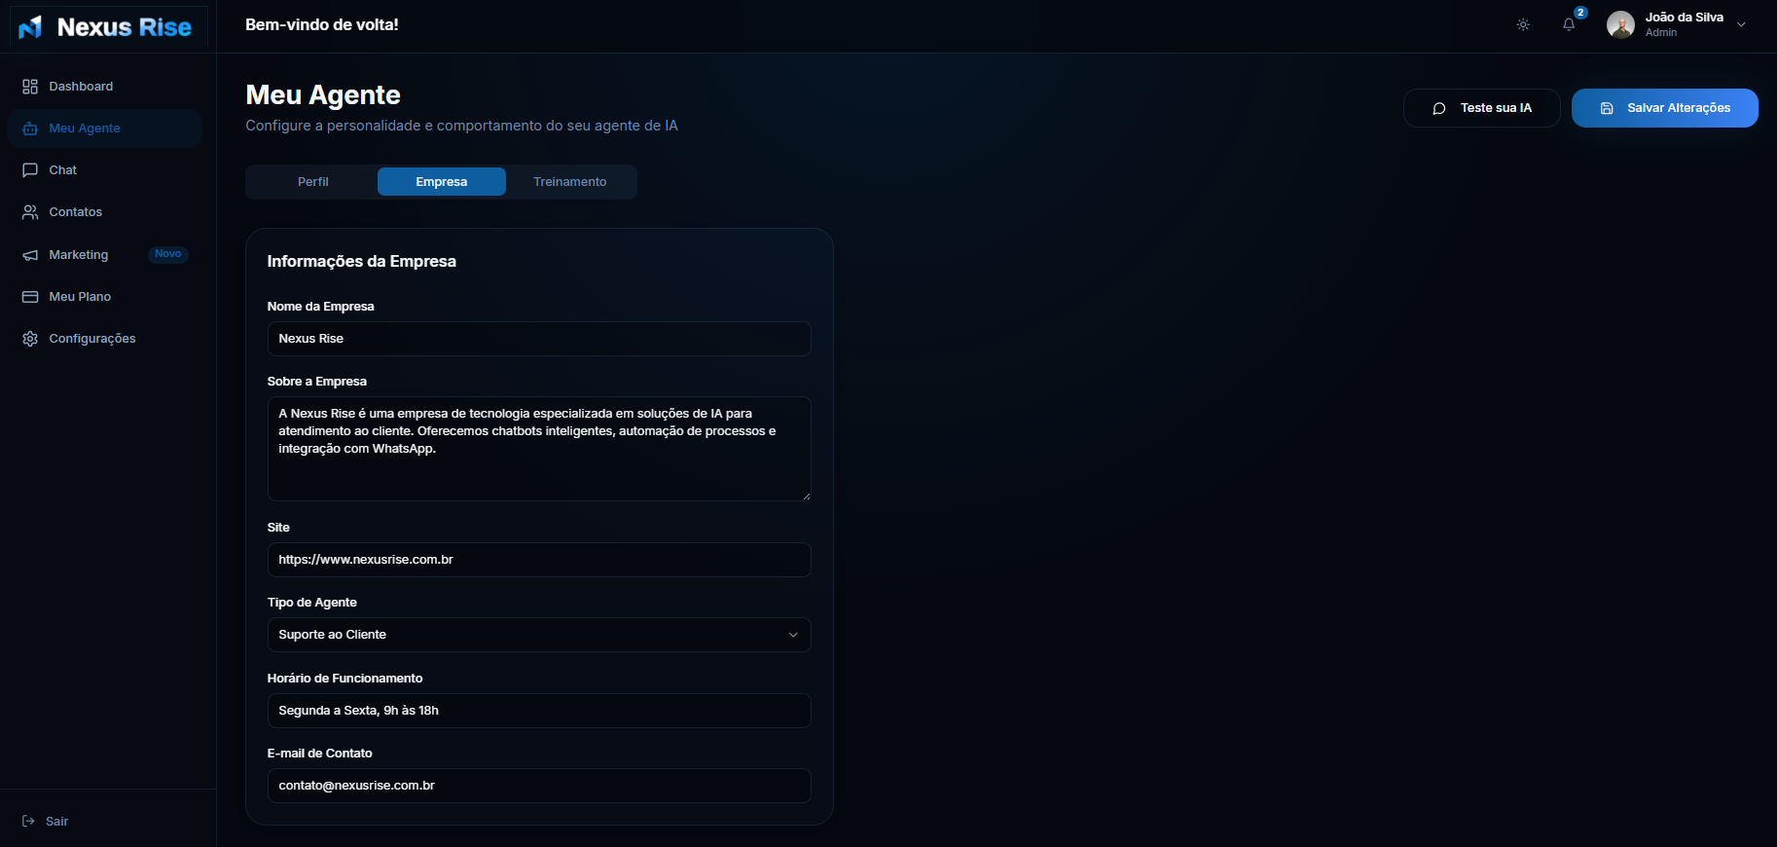This screenshot has height=847, width=1777.
Task: Toggle light/dark theme with sun icon
Action: (x=1523, y=25)
